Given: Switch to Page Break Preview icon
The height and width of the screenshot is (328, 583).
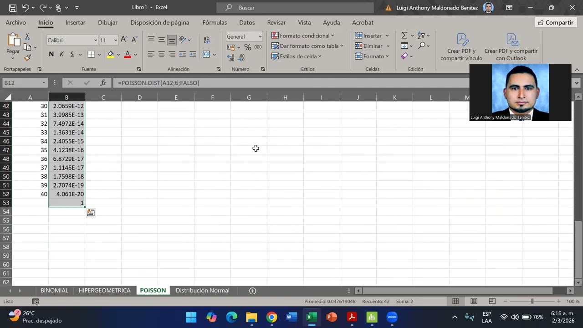Looking at the screenshot, I should pos(492,301).
